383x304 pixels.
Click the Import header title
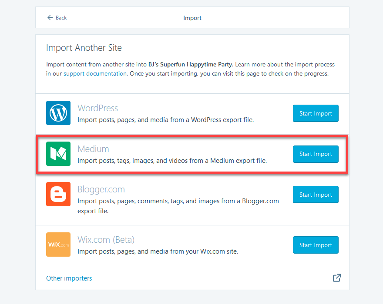pyautogui.click(x=192, y=18)
